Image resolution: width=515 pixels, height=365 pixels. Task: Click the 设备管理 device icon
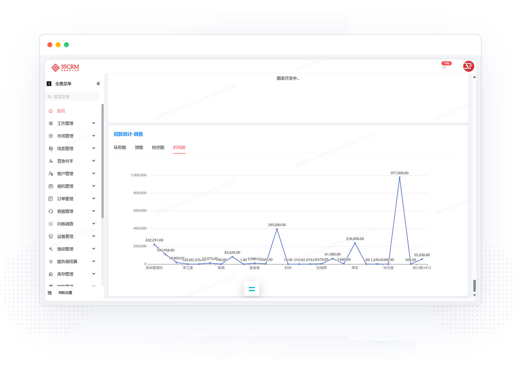coord(51,236)
